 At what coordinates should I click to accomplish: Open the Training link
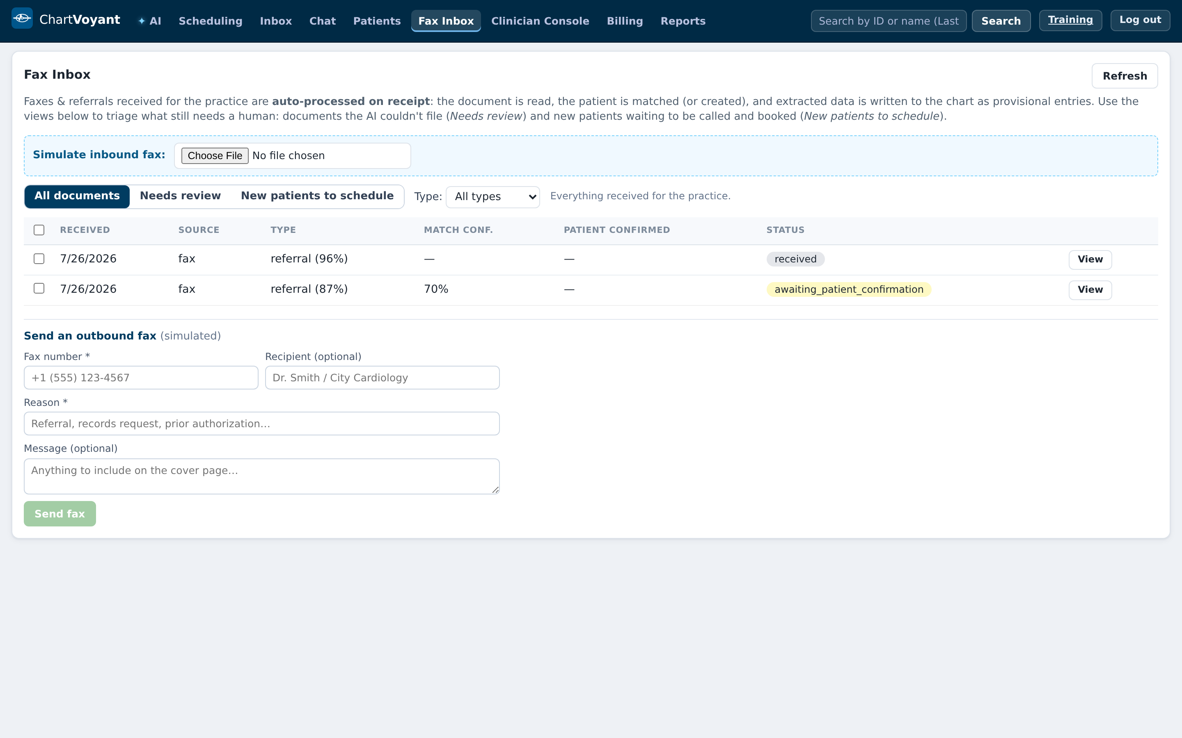(1070, 20)
